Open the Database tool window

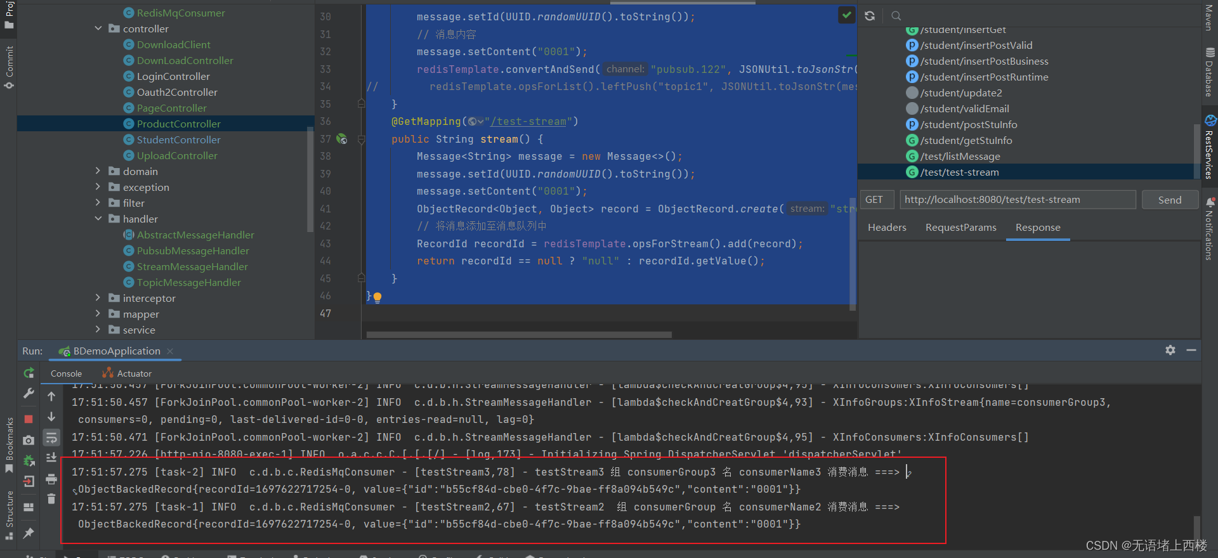(1210, 72)
